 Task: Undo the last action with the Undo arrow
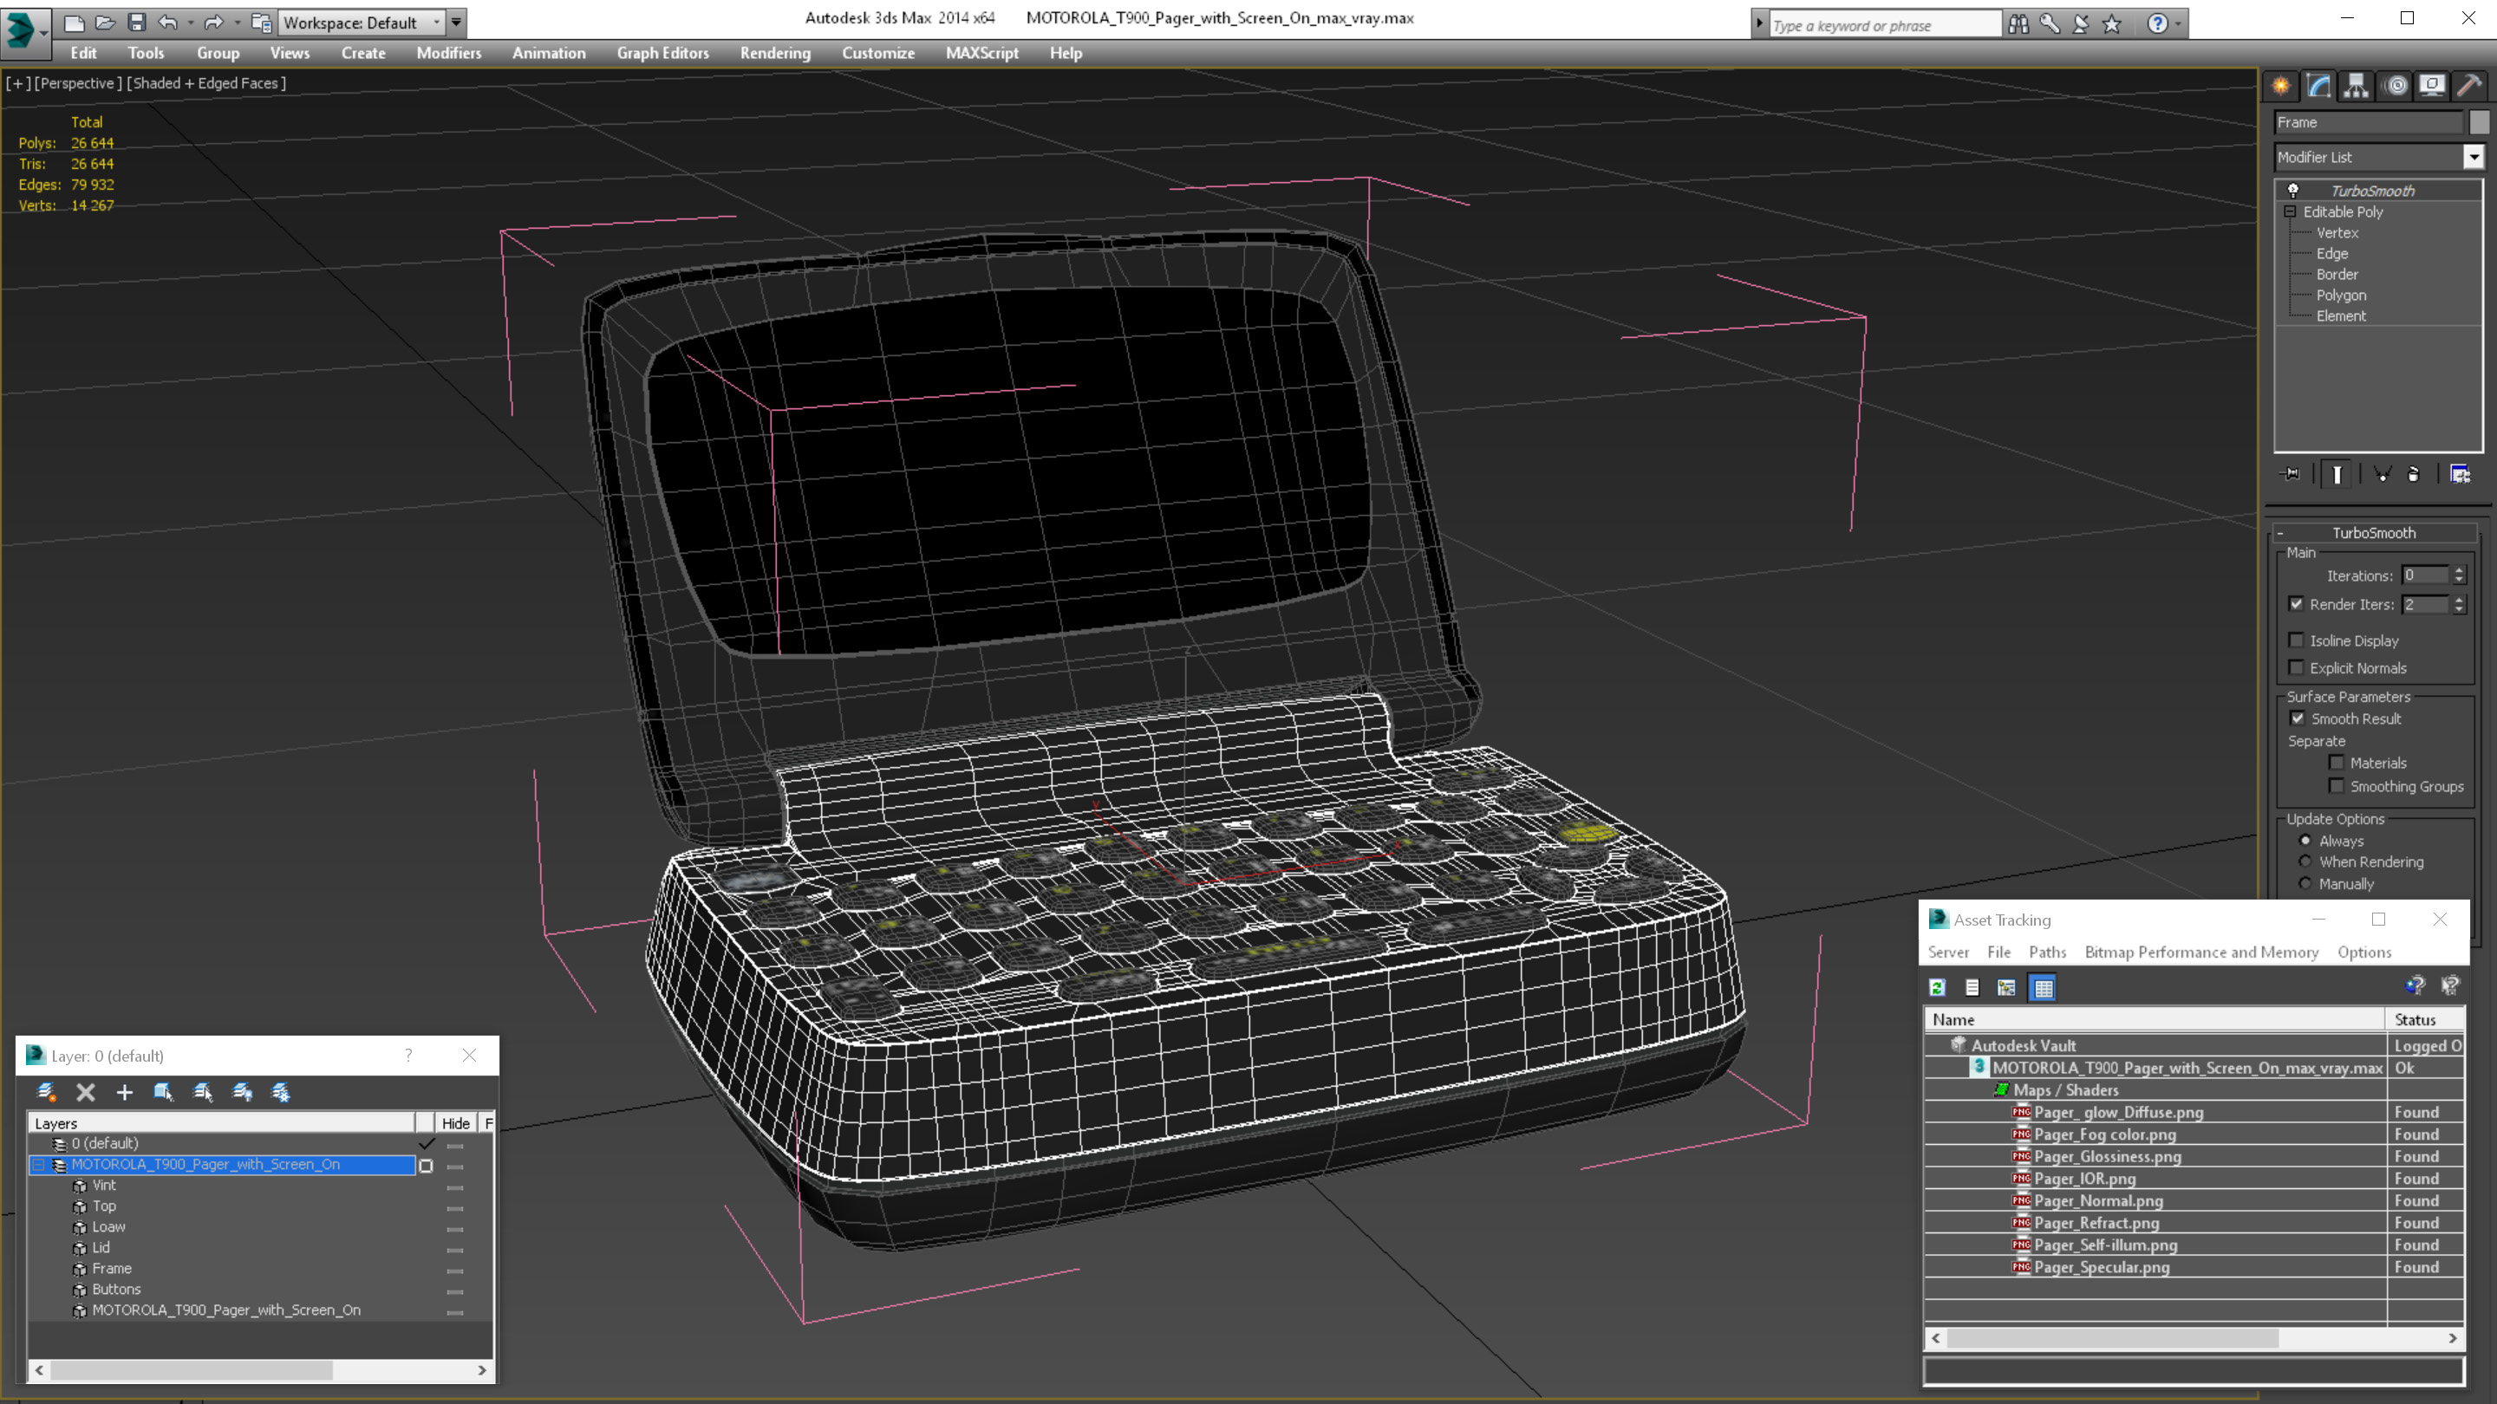coord(167,23)
